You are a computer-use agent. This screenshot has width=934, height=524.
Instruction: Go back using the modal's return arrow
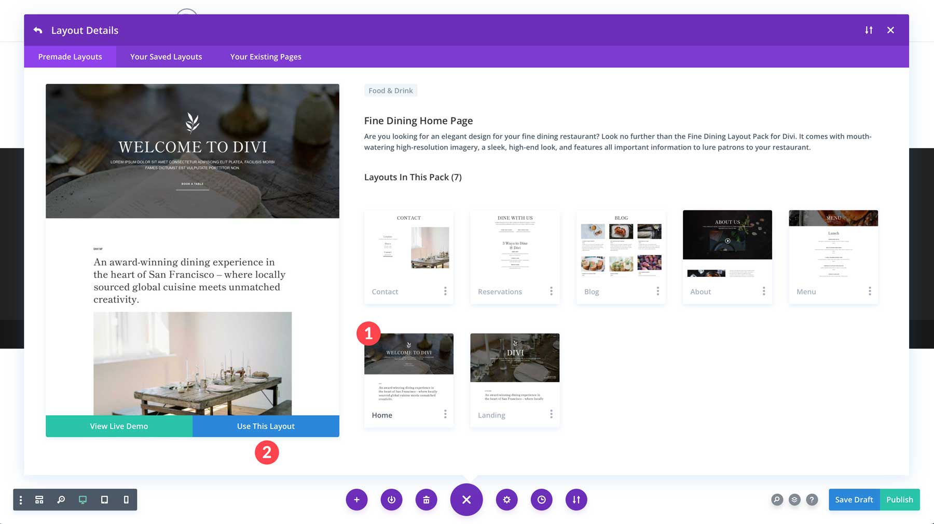(x=38, y=30)
